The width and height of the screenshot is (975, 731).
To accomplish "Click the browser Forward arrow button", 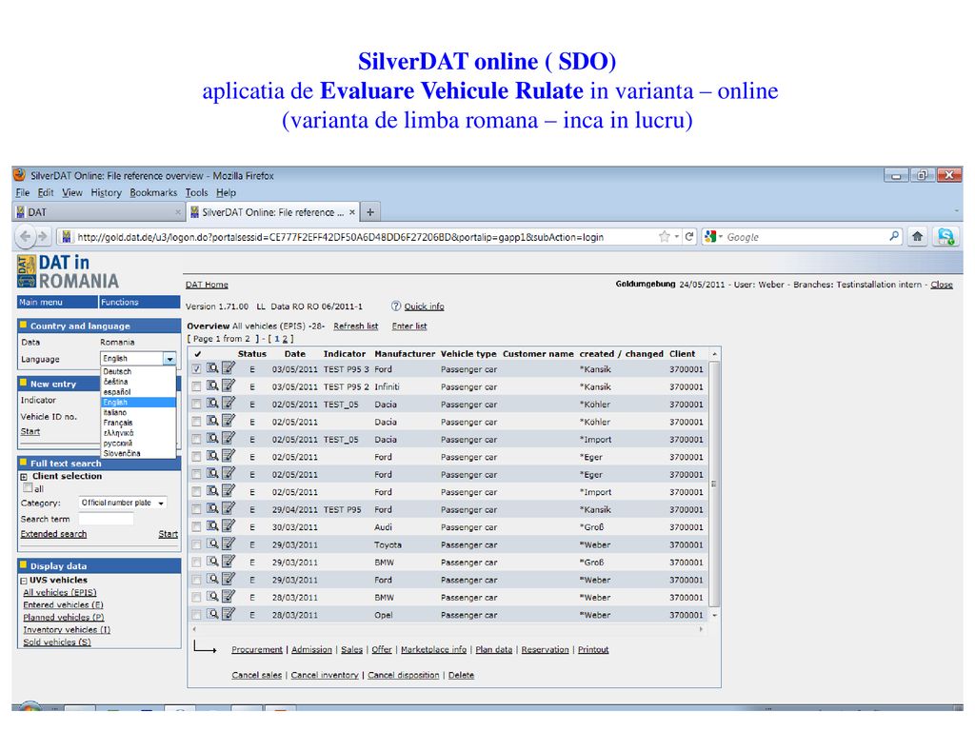I will click(x=42, y=236).
